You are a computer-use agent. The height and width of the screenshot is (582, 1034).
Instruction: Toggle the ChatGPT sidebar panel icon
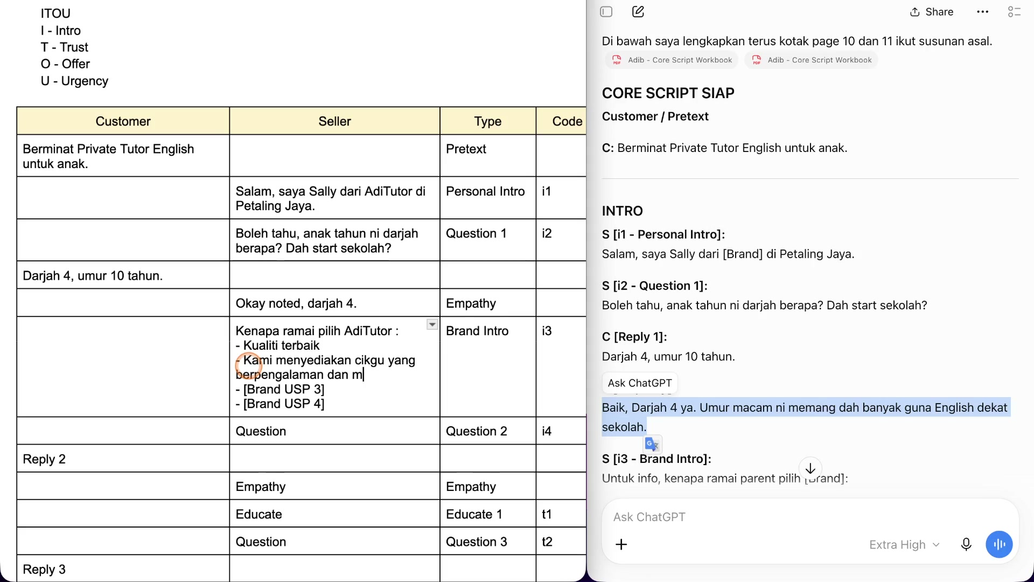[606, 12]
